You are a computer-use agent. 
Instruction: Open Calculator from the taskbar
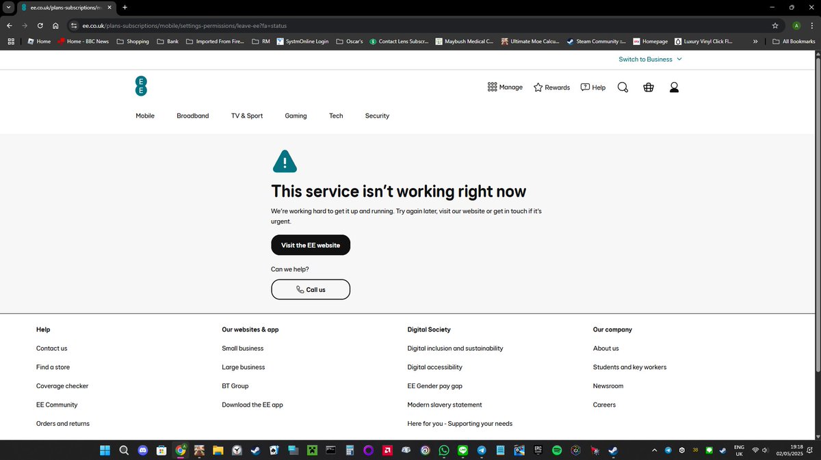(350, 450)
